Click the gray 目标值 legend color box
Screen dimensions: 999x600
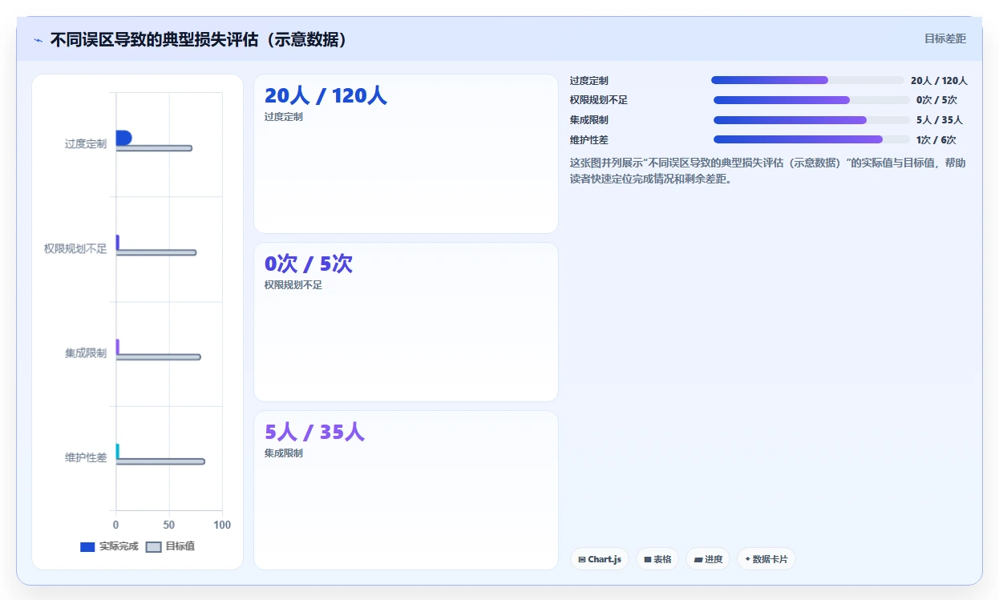point(153,547)
